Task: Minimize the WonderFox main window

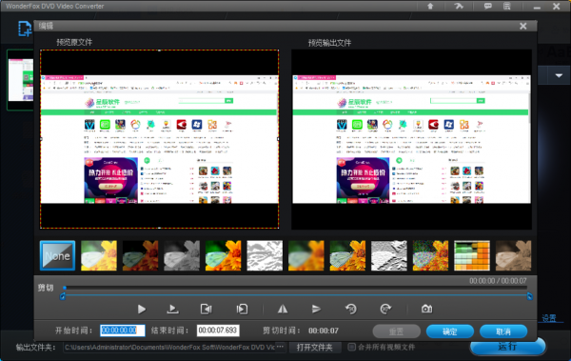Action: [537, 8]
